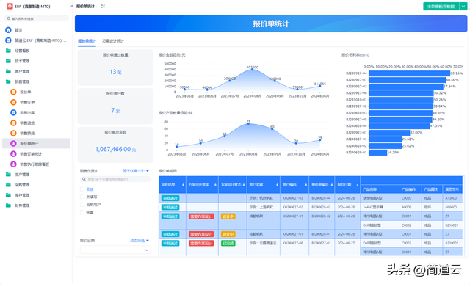Click the 13 笔 报价单通过数量 value
The height and width of the screenshot is (284, 470).
[x=115, y=72]
